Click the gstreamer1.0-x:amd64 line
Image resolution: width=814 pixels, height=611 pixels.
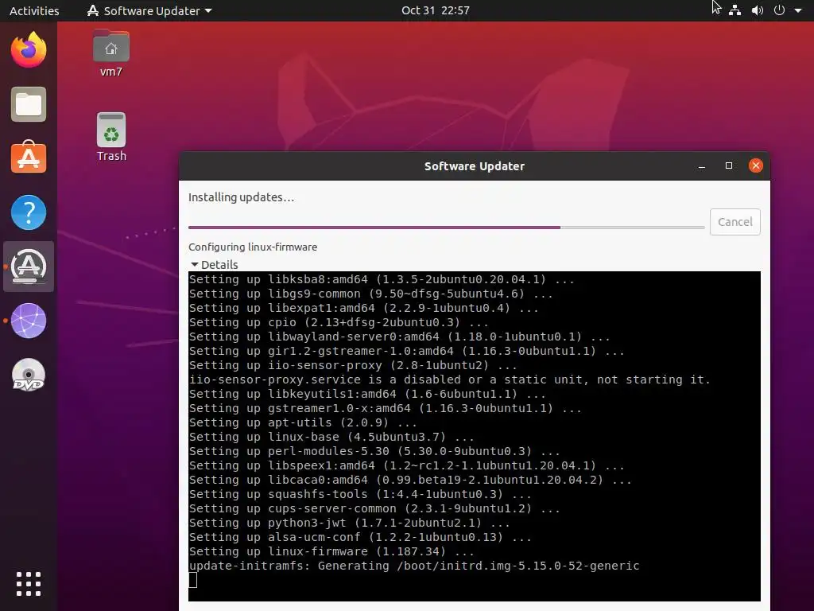coord(386,408)
